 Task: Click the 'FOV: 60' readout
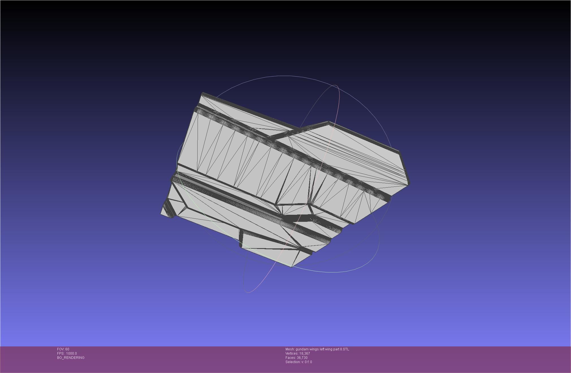point(63,349)
